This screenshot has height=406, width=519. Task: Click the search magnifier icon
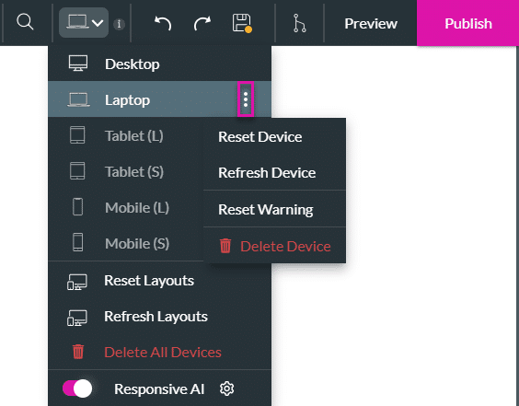[25, 22]
